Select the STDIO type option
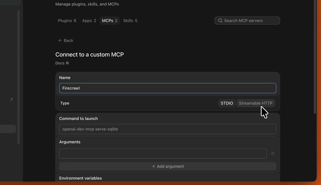Image resolution: width=321 pixels, height=185 pixels. click(227, 103)
